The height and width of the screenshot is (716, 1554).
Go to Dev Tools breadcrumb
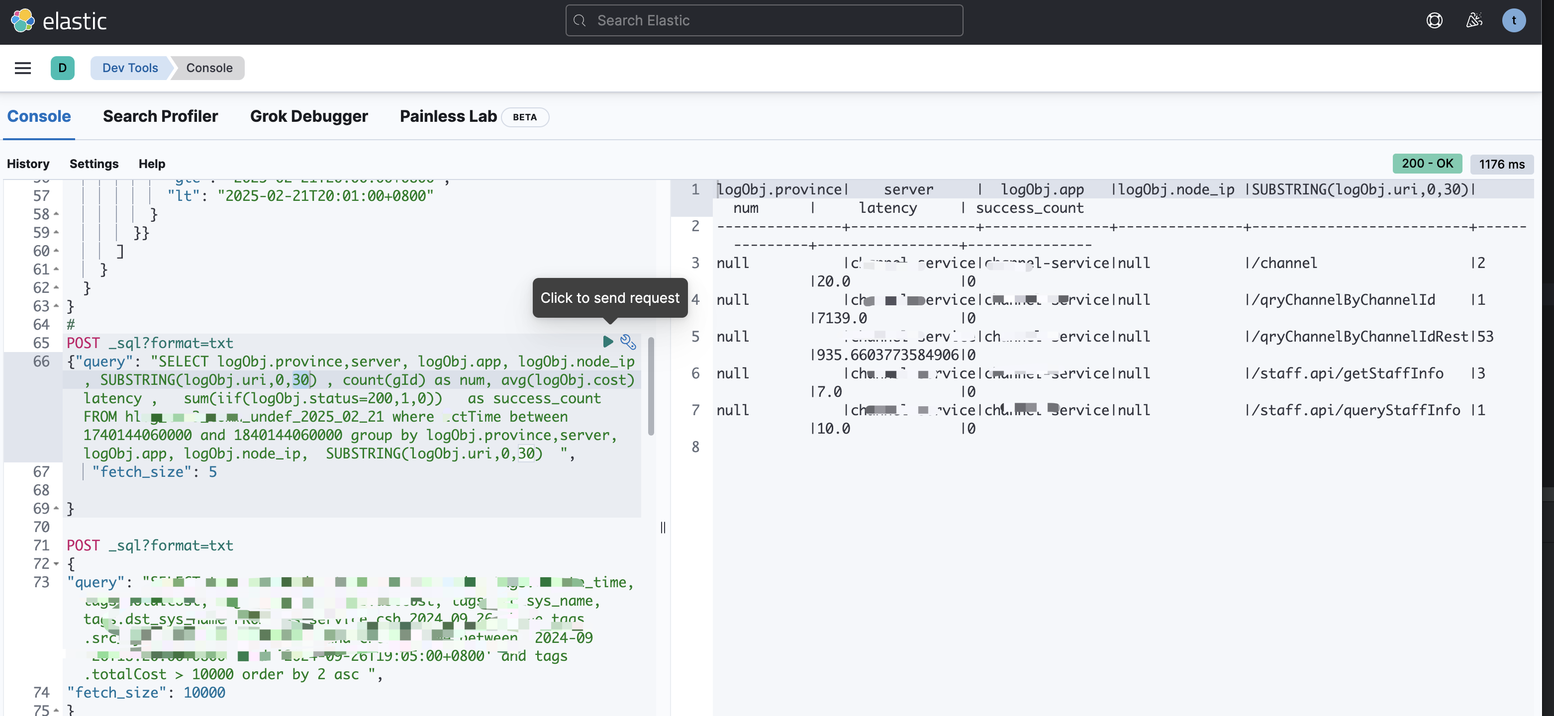[130, 68]
